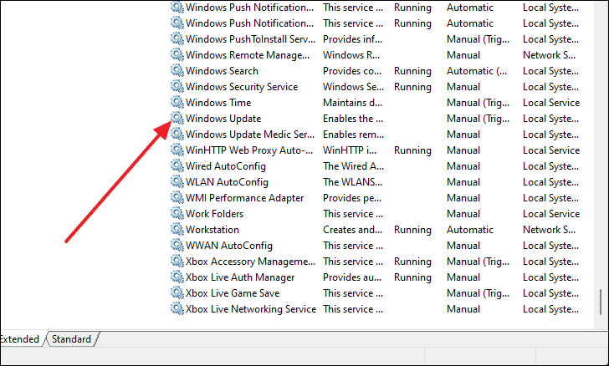Click the gear icon next to Windows Search
Screen dimensions: 609x366
click(x=177, y=70)
